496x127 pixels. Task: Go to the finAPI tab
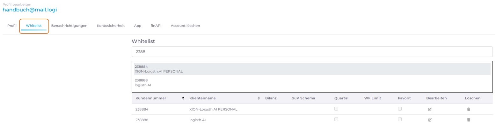click(156, 26)
